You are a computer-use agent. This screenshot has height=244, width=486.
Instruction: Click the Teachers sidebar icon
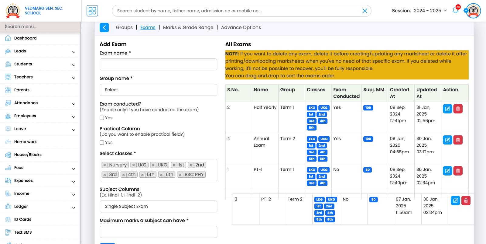(x=8, y=77)
